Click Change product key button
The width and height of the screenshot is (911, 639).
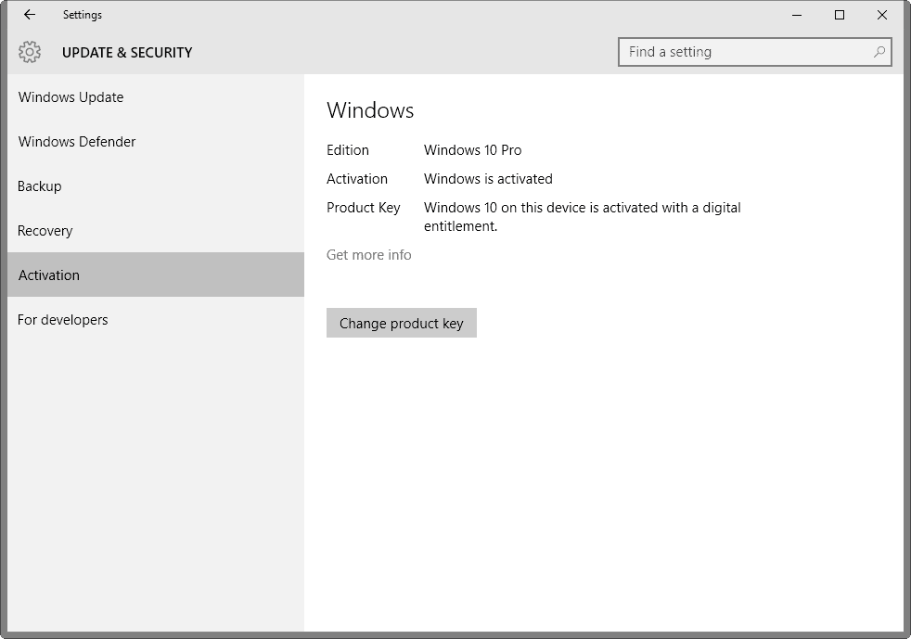click(x=402, y=323)
